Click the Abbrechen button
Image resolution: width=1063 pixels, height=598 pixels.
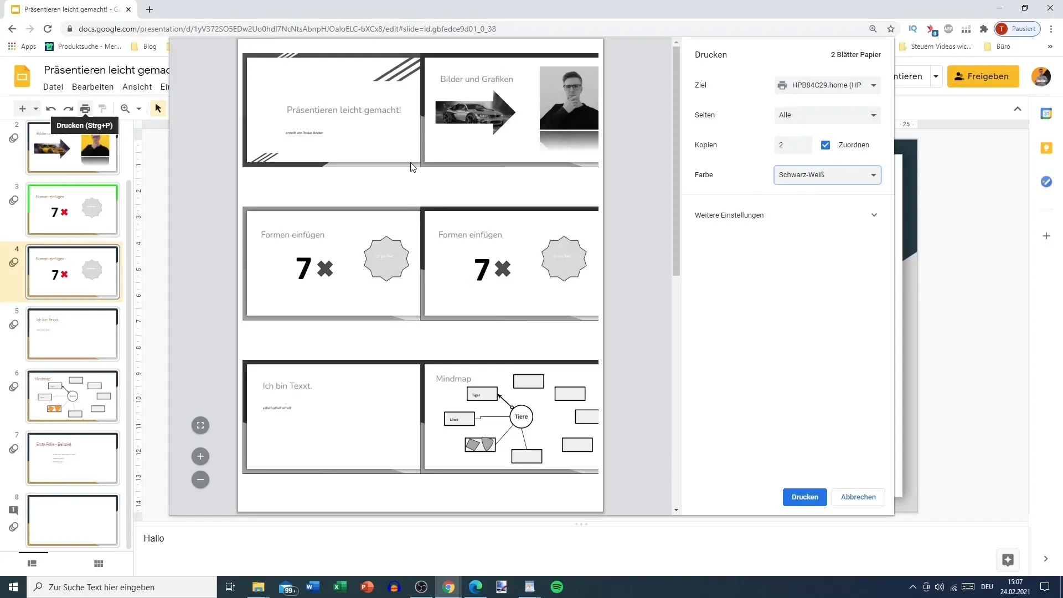[858, 497]
